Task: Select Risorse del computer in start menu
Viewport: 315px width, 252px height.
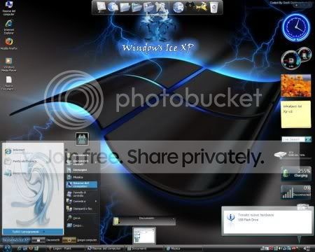Action: (82, 185)
